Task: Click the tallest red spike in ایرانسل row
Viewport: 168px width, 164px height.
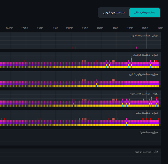Action: click(131, 57)
